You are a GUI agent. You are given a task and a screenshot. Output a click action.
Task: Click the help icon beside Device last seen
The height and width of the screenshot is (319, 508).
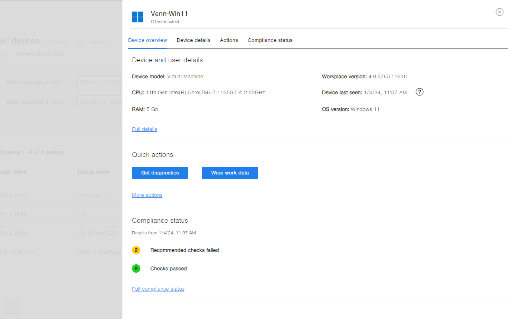419,92
